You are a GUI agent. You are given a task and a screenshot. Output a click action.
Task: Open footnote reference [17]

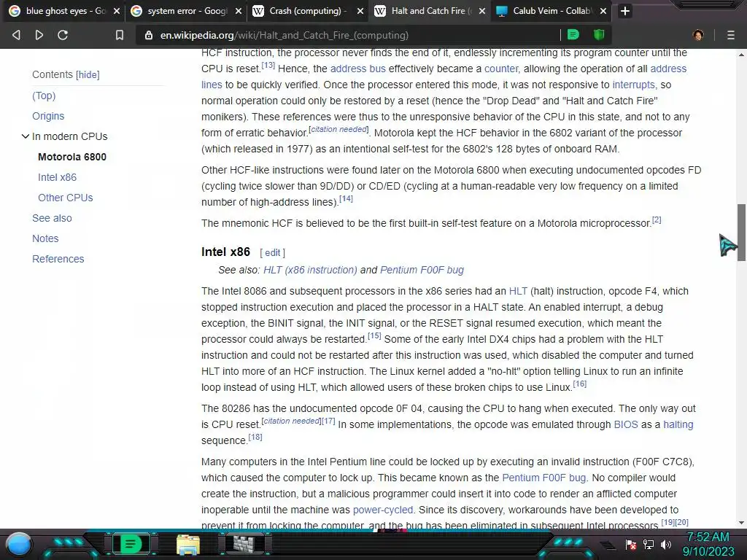pyautogui.click(x=328, y=421)
